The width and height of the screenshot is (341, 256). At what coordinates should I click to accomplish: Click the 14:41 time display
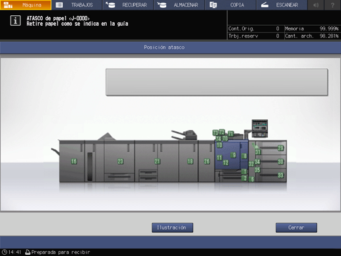[15, 252]
